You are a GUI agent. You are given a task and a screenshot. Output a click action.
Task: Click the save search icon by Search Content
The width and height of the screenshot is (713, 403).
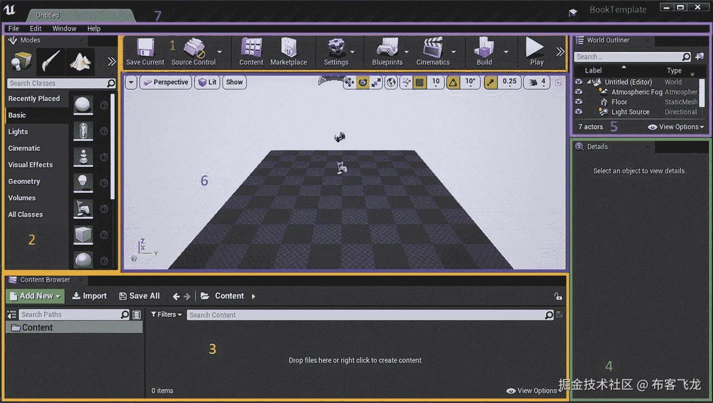pyautogui.click(x=559, y=315)
